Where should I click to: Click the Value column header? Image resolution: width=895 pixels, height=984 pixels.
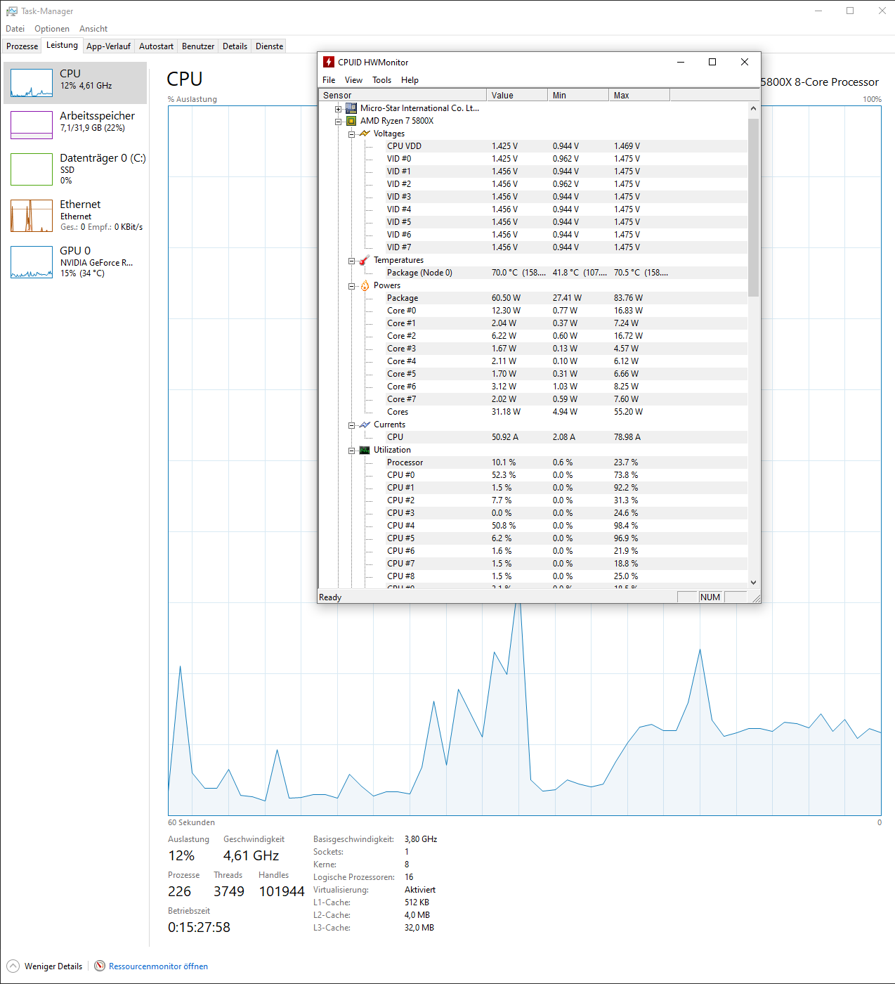517,95
